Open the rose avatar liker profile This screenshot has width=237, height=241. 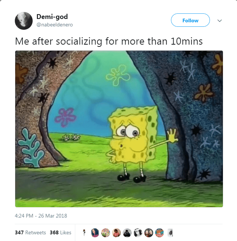84,232
